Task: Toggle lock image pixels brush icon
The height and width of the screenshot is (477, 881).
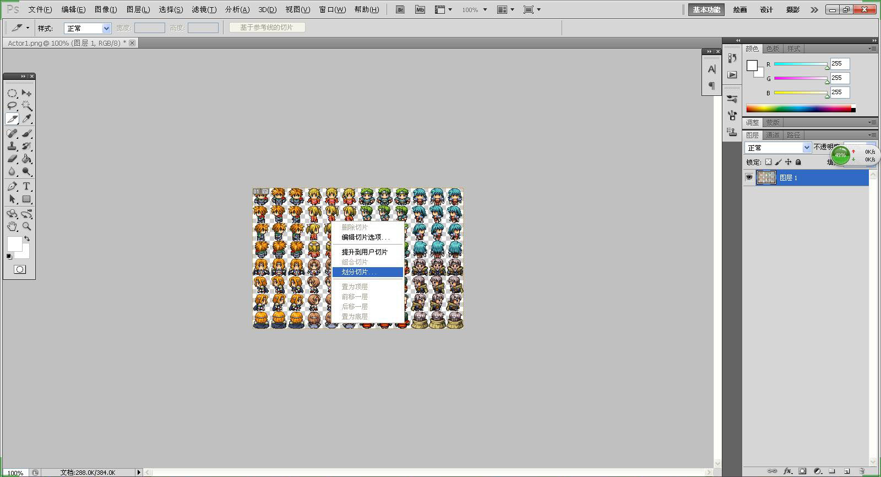Action: [779, 162]
